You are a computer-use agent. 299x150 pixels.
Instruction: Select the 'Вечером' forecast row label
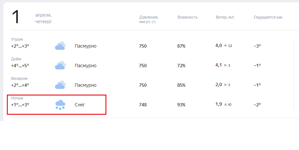tap(19, 79)
